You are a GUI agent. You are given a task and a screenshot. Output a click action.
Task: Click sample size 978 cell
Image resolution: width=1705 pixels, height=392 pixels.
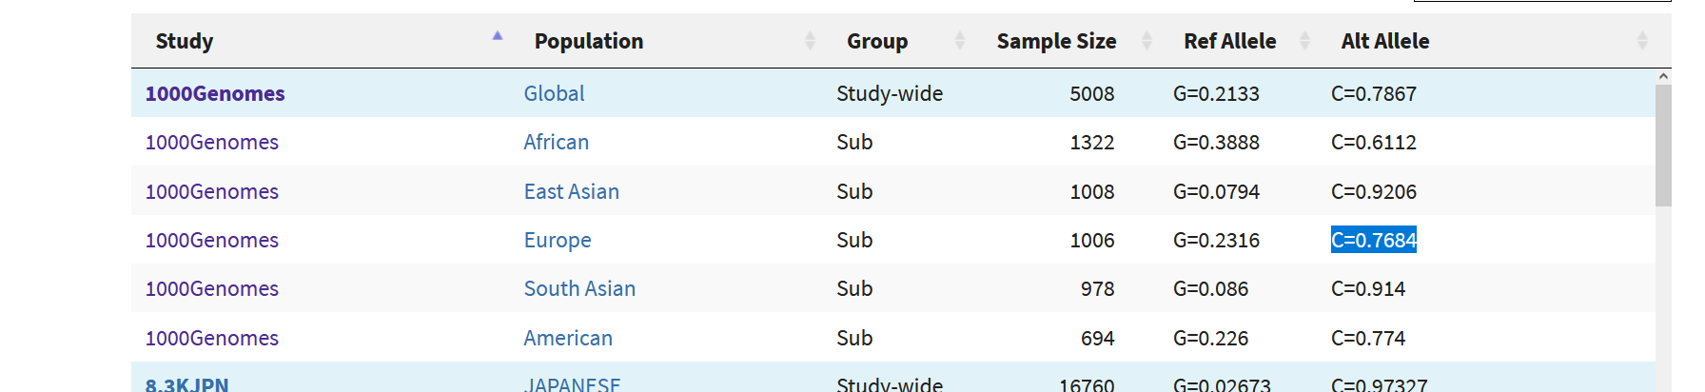(x=1097, y=288)
